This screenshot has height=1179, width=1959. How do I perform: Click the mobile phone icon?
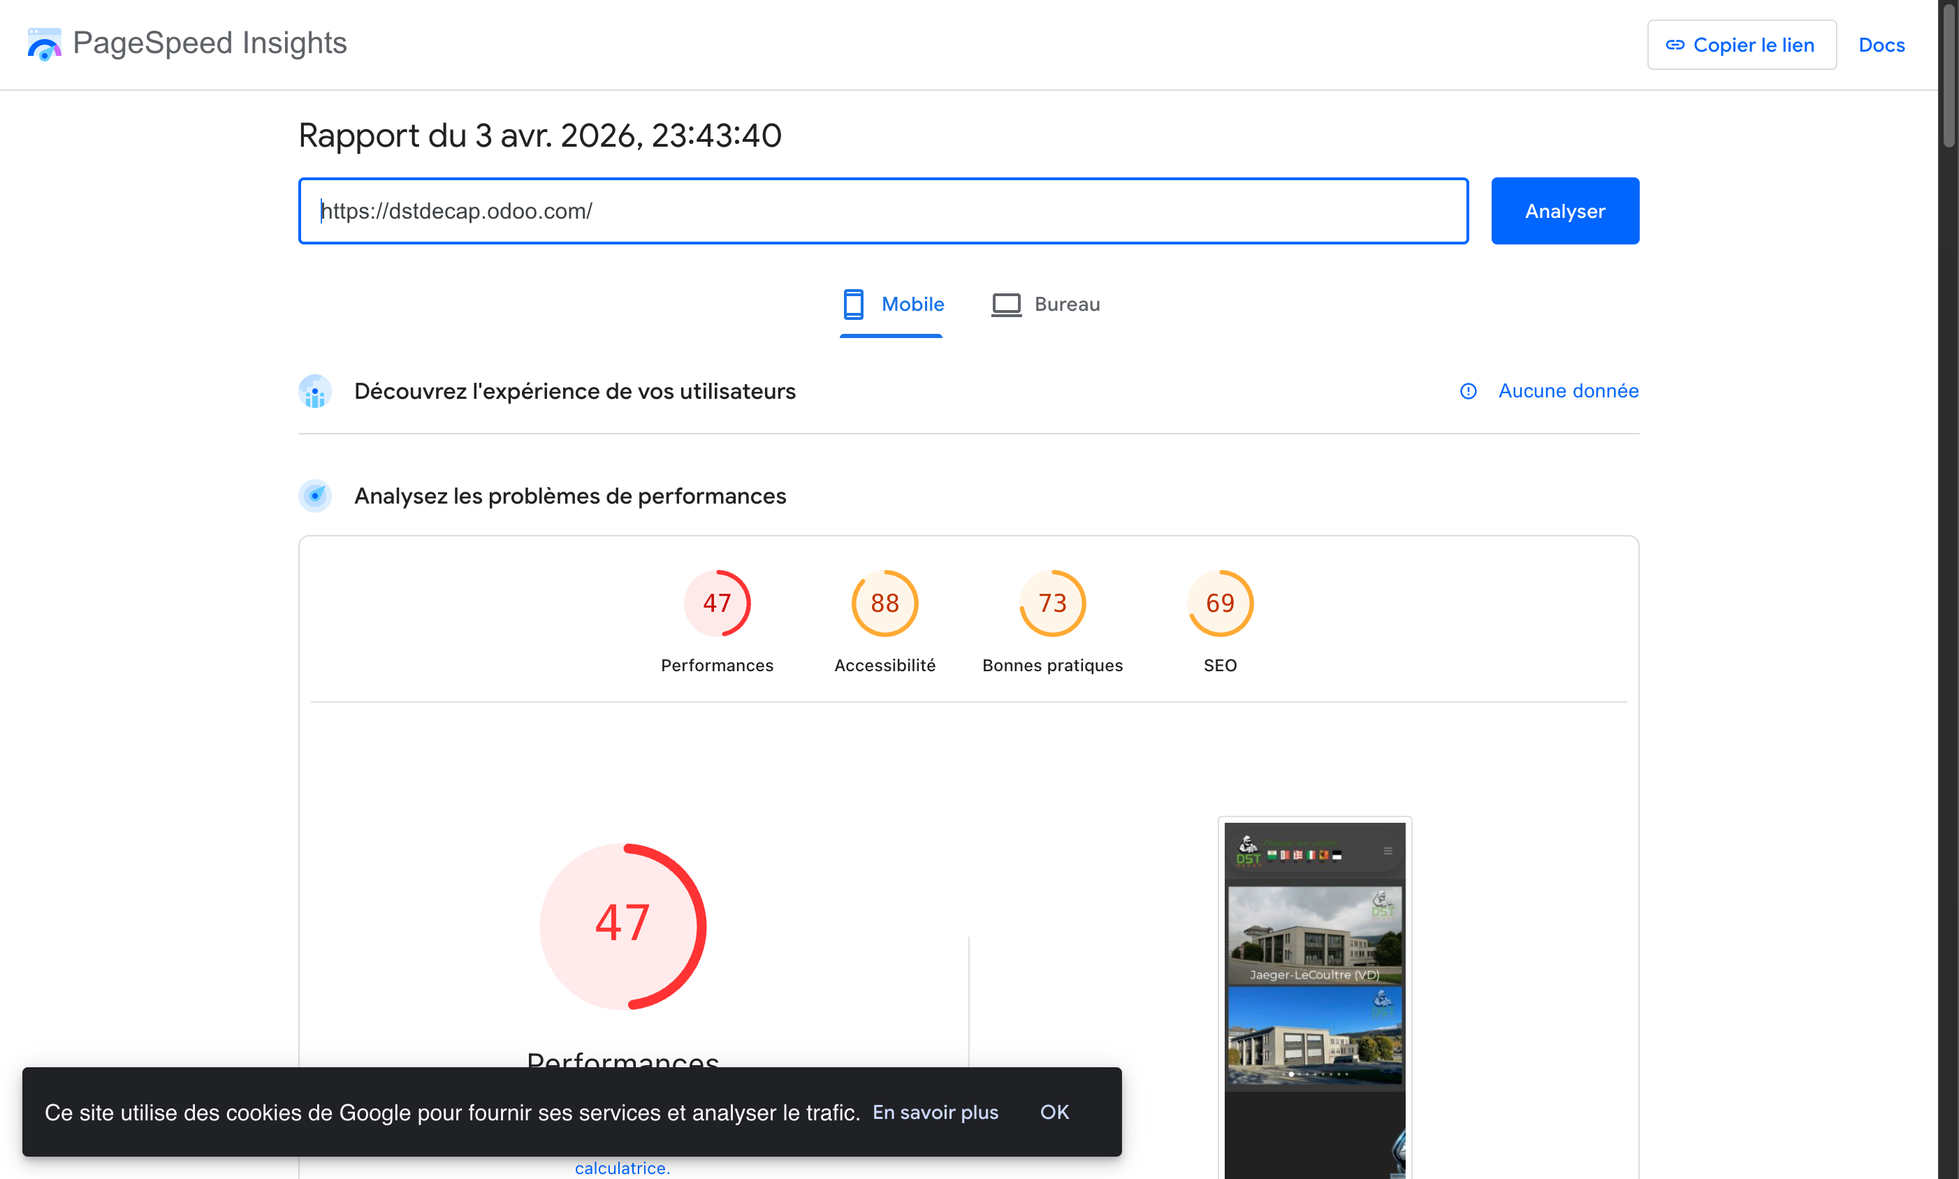coord(854,305)
